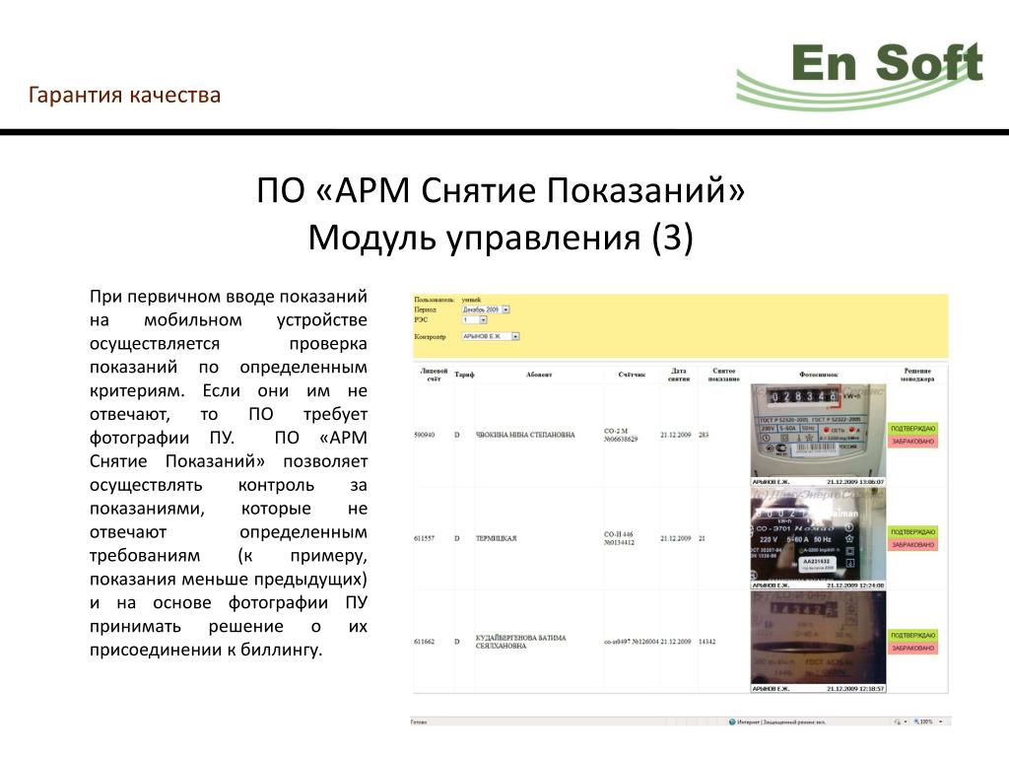The image size is (1009, 757).
Task: Click the Фотоснимок column header
Action: [819, 375]
